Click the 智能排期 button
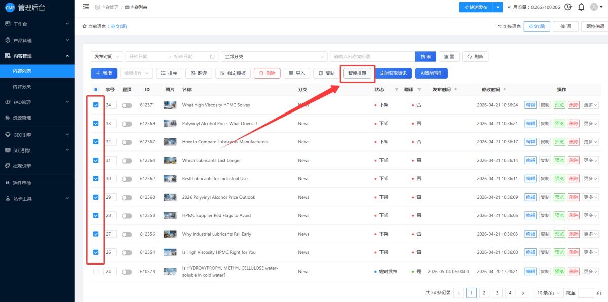The height and width of the screenshot is (302, 608). point(357,73)
